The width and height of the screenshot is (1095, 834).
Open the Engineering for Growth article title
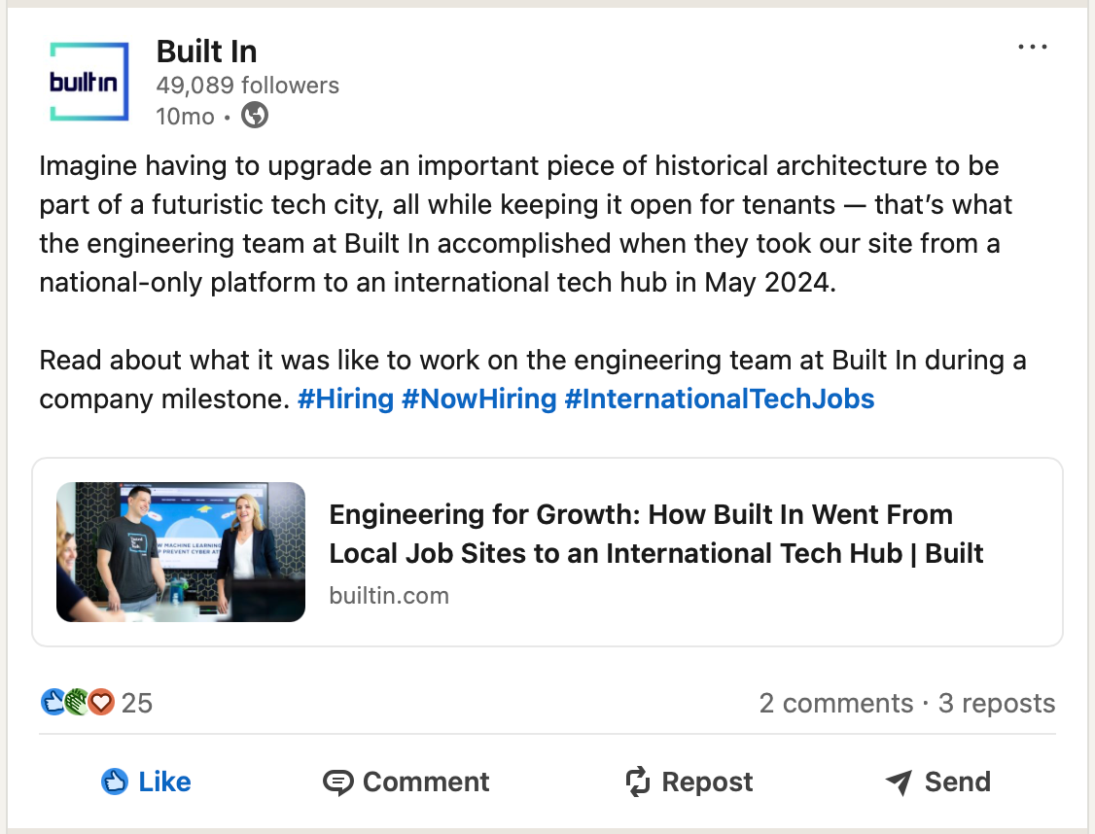tap(655, 534)
